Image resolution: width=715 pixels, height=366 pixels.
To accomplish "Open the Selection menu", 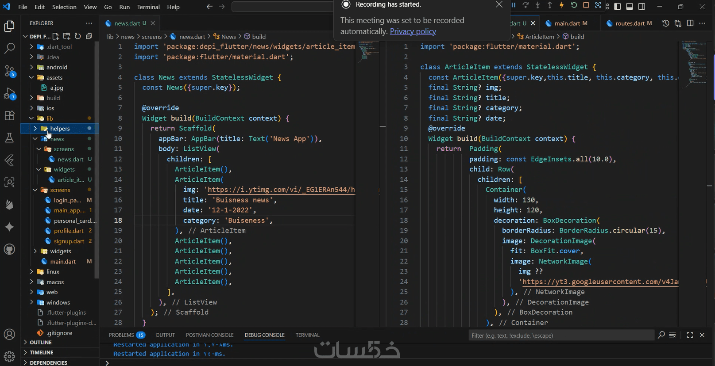I will pos(64,7).
